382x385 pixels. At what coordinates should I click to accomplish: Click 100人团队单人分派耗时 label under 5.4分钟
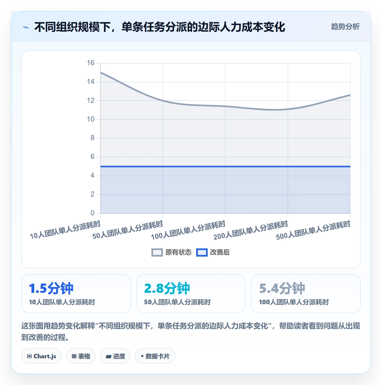point(294,302)
